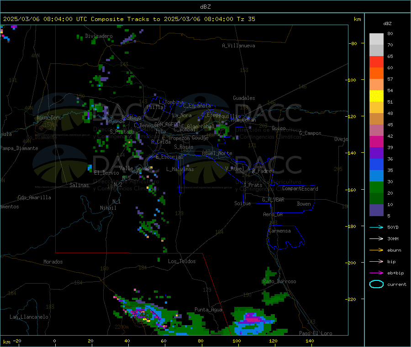Click the dBZ title at top
The image size is (411, 347).
[x=205, y=7]
